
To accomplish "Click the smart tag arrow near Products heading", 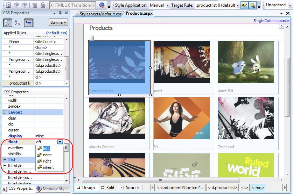I will coord(281,27).
